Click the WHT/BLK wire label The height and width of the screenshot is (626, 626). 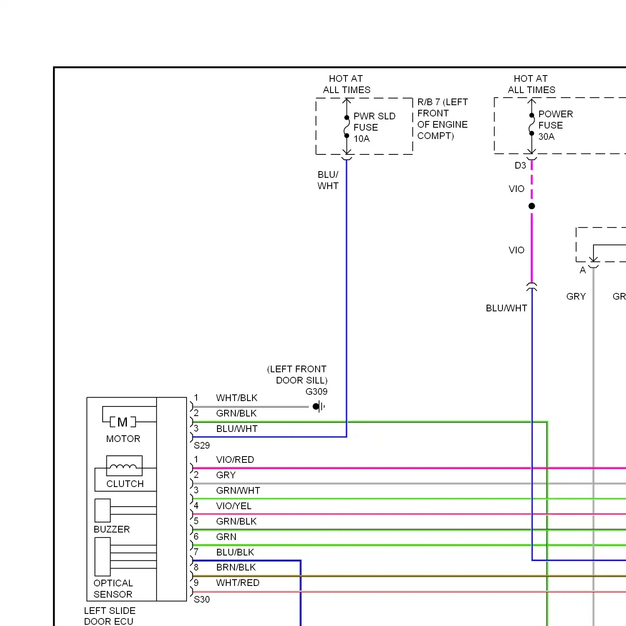click(237, 398)
